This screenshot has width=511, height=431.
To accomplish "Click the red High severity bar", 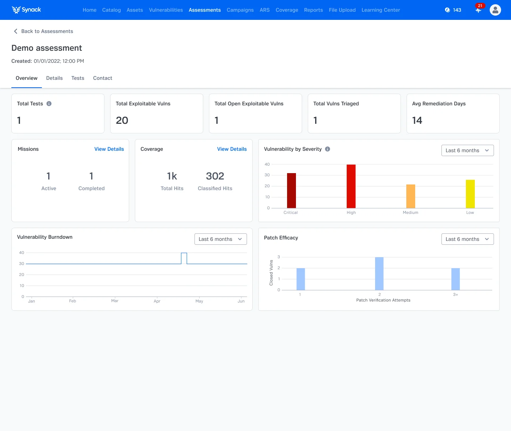I will tap(351, 186).
